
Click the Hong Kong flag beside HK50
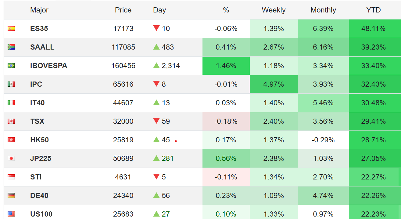coord(11,140)
